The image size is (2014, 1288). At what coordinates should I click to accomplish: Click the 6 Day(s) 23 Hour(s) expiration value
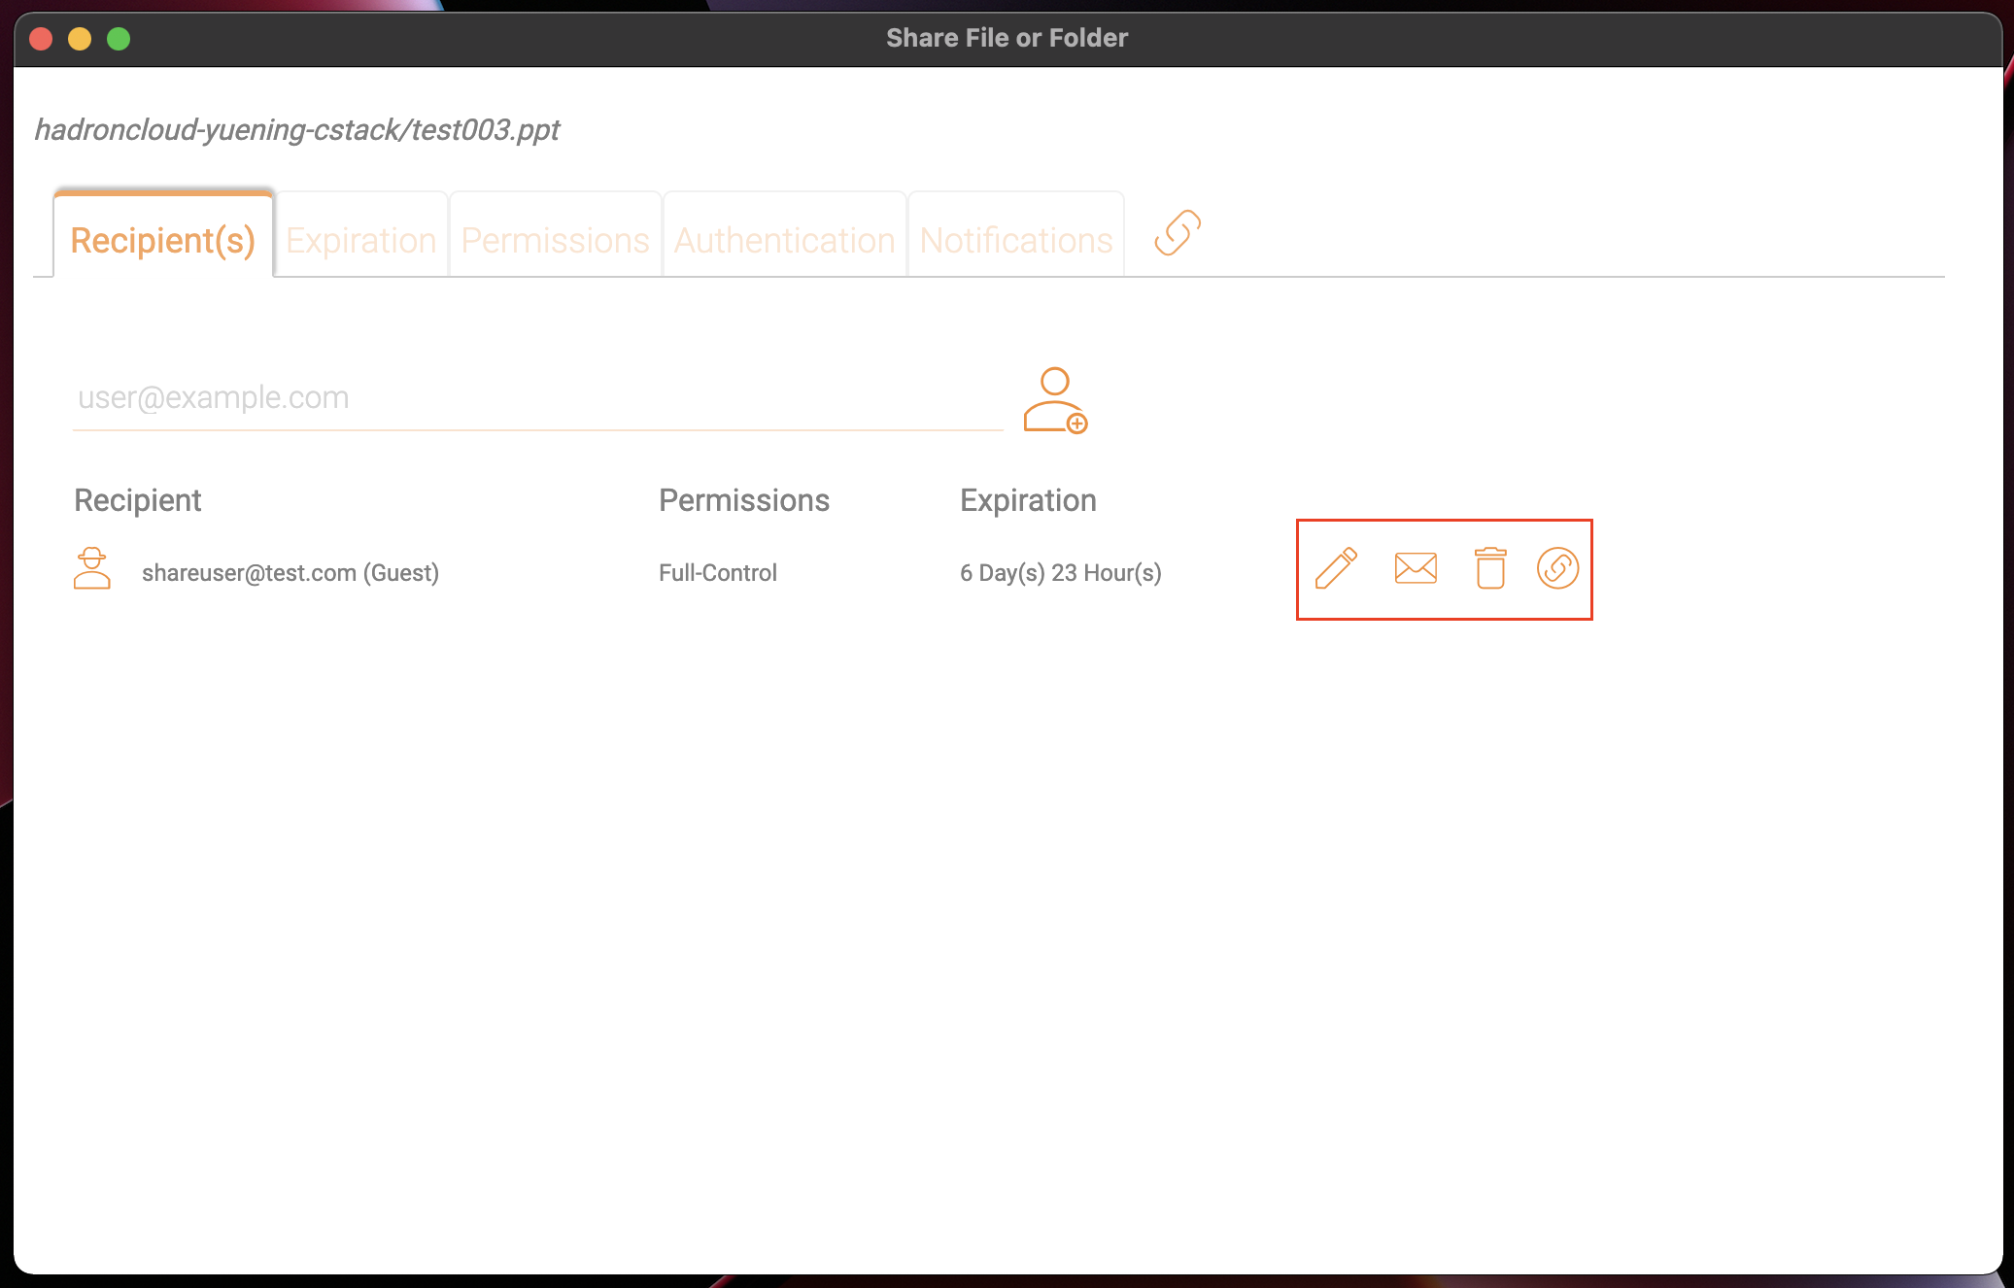[1061, 572]
